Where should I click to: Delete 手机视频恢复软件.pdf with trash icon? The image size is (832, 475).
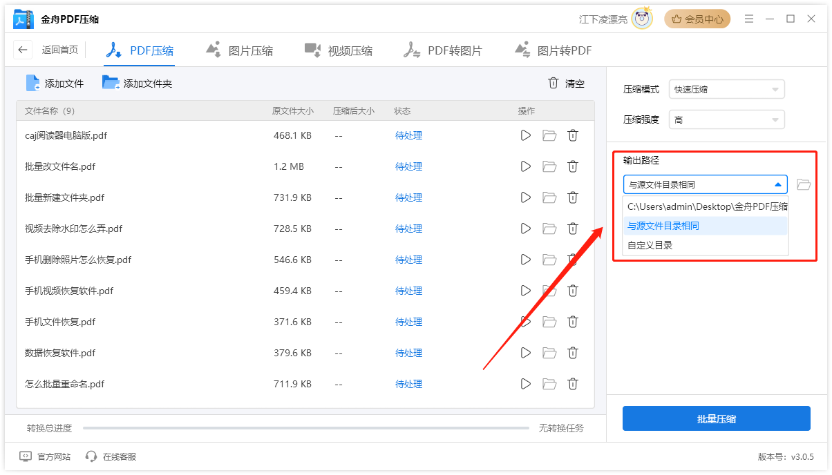click(573, 291)
